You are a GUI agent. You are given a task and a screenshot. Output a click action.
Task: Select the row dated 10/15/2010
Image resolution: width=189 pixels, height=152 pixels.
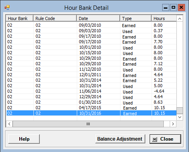tap(91, 53)
